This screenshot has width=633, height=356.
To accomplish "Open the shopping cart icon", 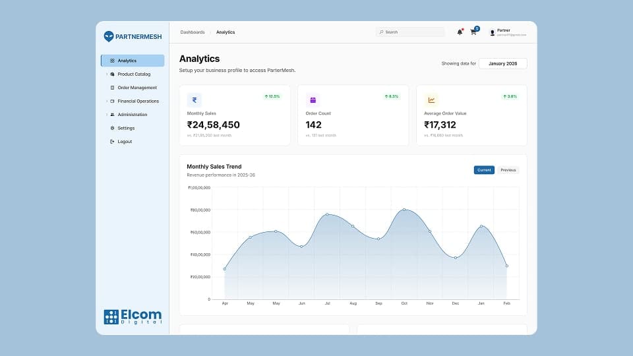I will click(473, 32).
